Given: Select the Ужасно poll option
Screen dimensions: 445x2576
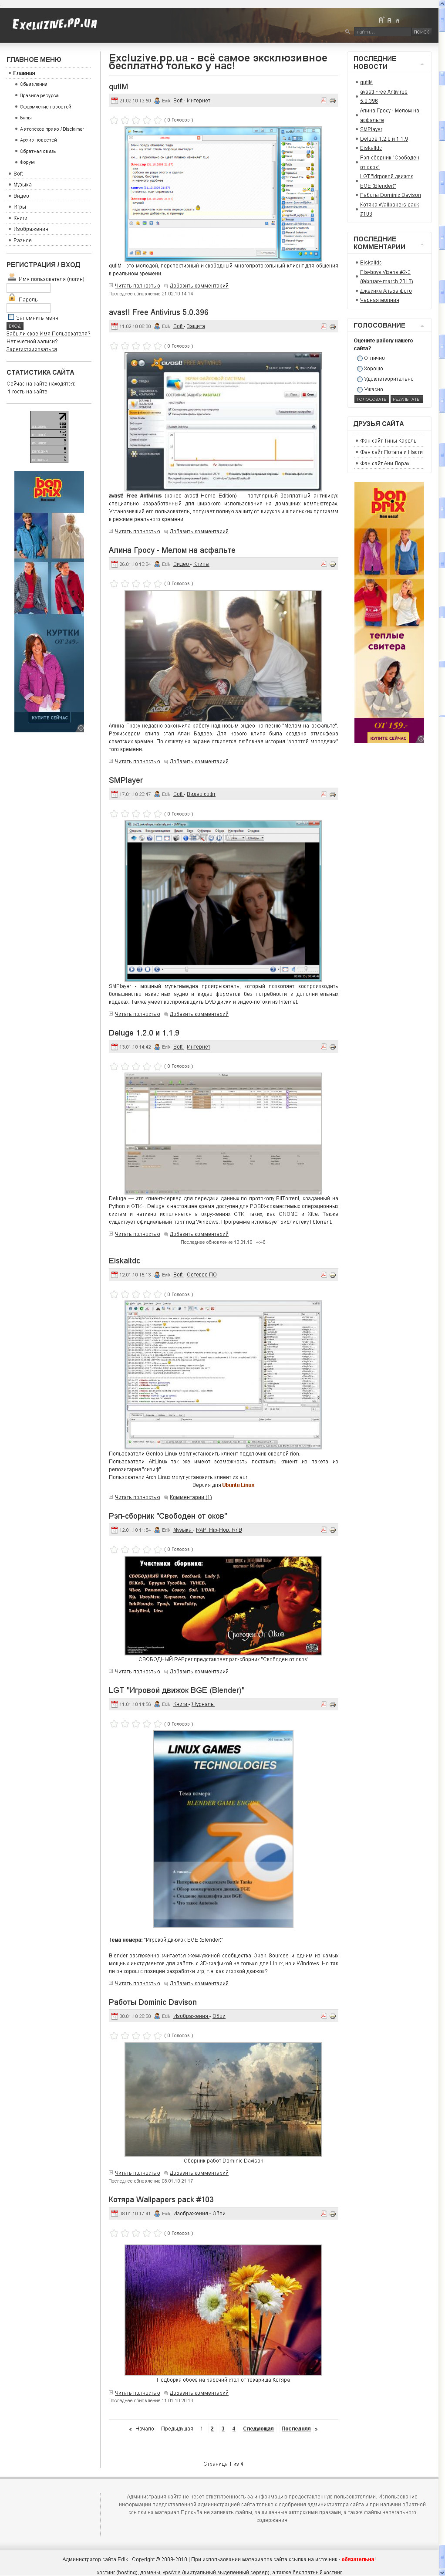Looking at the screenshot, I should click(360, 389).
